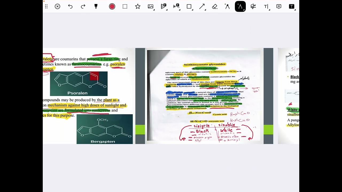342x192 pixels.
Task: Click the handwritten 'Black' note
Action: pos(202,131)
